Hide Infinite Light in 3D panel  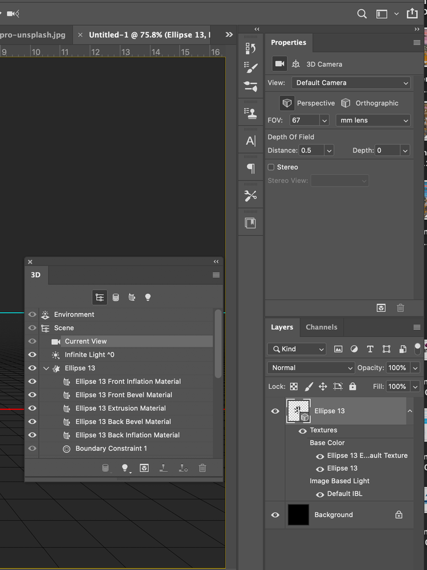32,355
